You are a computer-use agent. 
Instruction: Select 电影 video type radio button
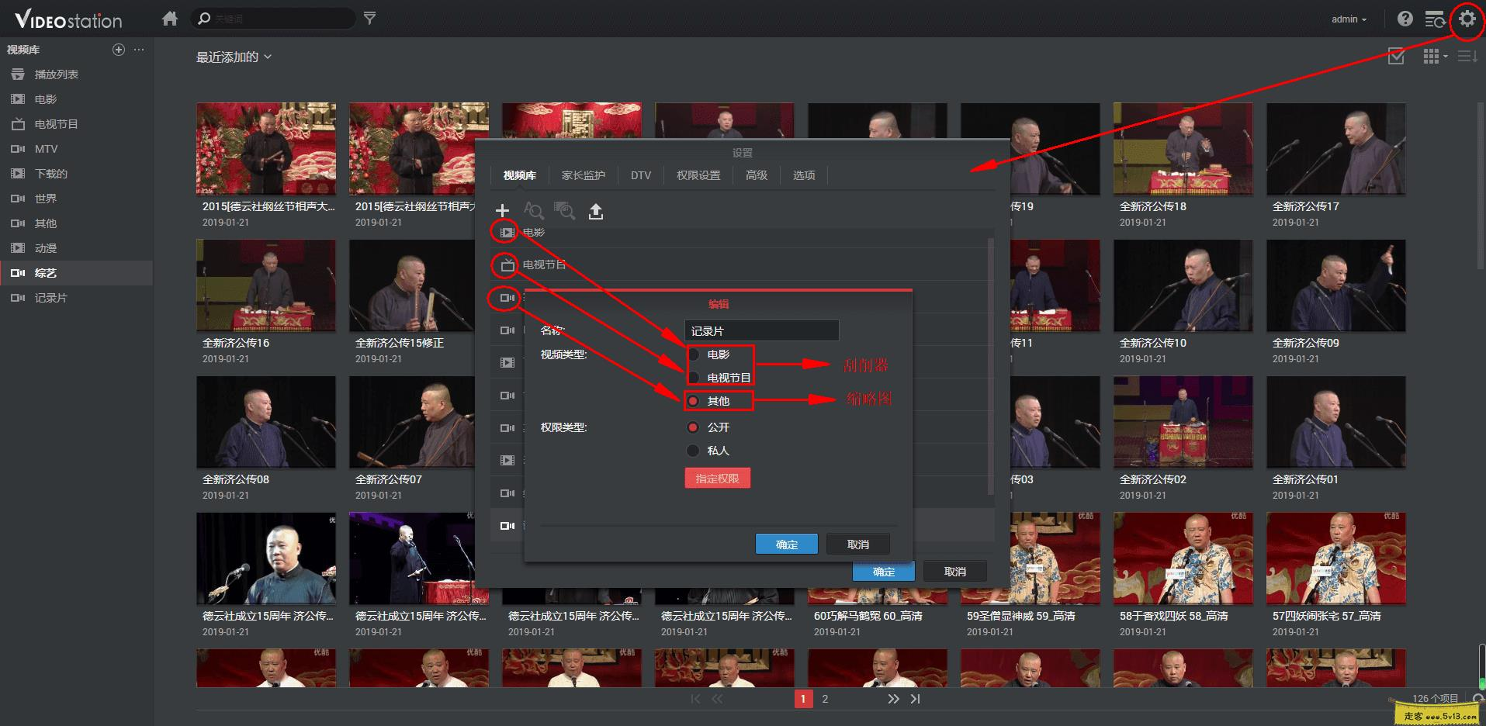click(694, 354)
